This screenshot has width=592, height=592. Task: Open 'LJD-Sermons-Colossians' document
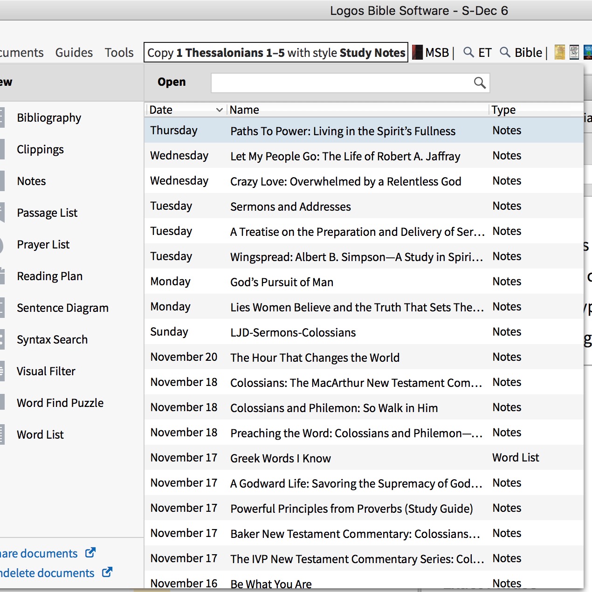[364, 332]
